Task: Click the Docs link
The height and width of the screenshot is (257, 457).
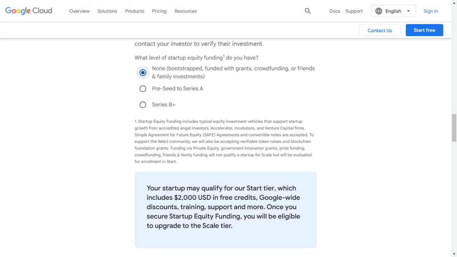Action: point(335,11)
